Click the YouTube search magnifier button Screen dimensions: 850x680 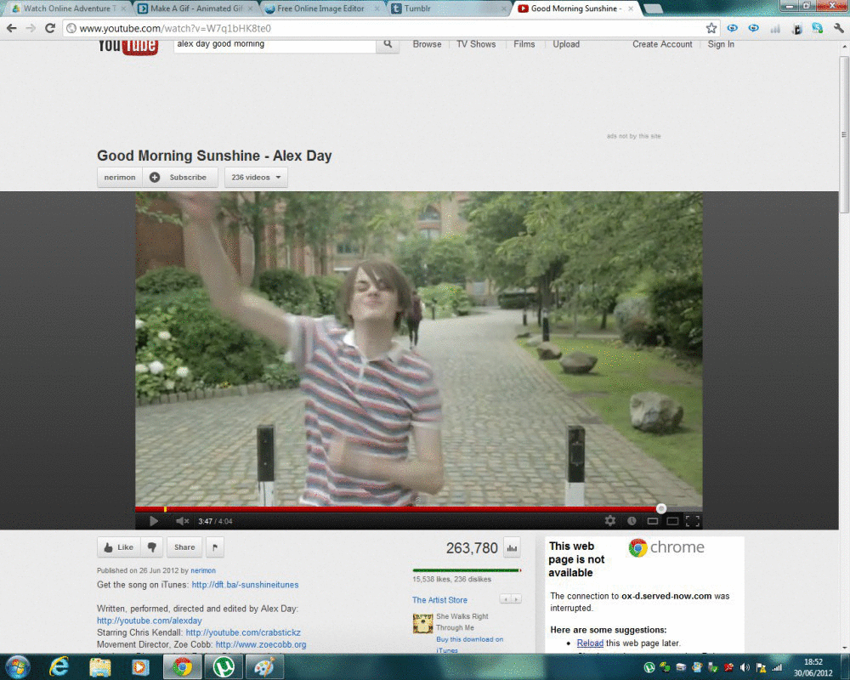point(388,44)
